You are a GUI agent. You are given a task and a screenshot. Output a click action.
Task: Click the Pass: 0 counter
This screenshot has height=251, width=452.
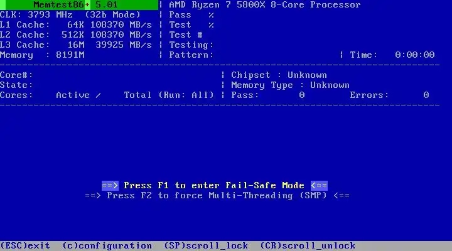pos(268,95)
